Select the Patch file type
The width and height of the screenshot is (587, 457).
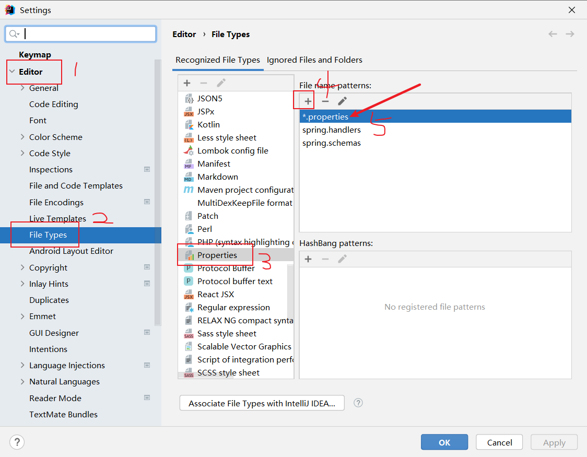point(236,216)
